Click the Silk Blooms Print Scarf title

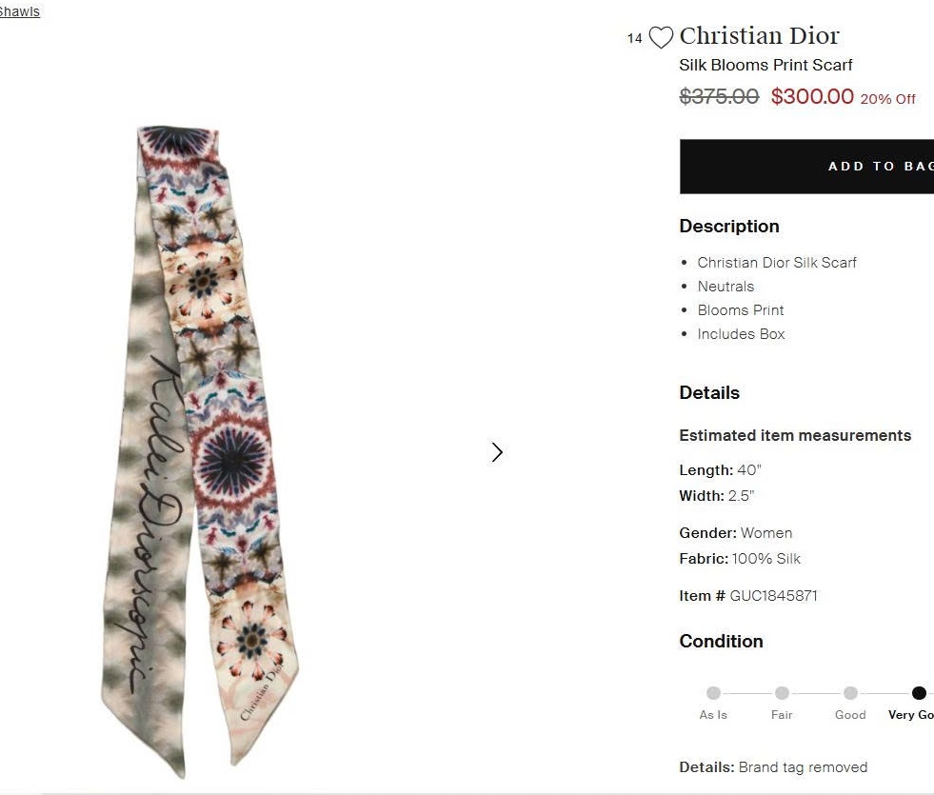click(765, 65)
